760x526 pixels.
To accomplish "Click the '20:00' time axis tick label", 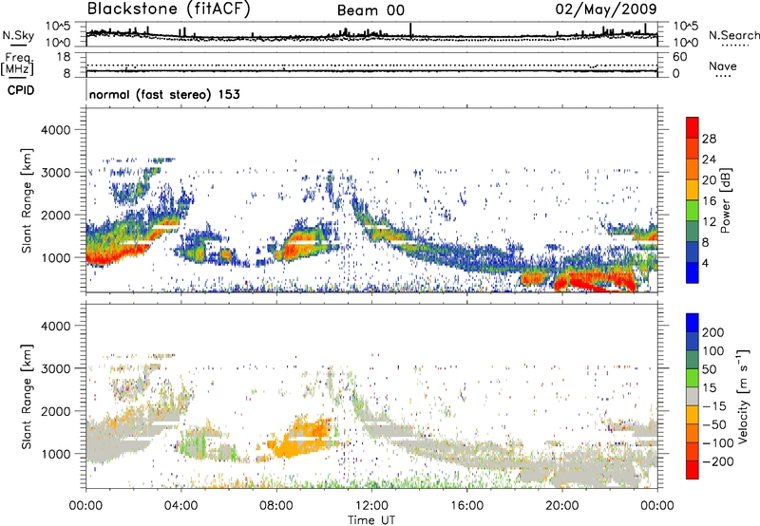I will 561,506.
